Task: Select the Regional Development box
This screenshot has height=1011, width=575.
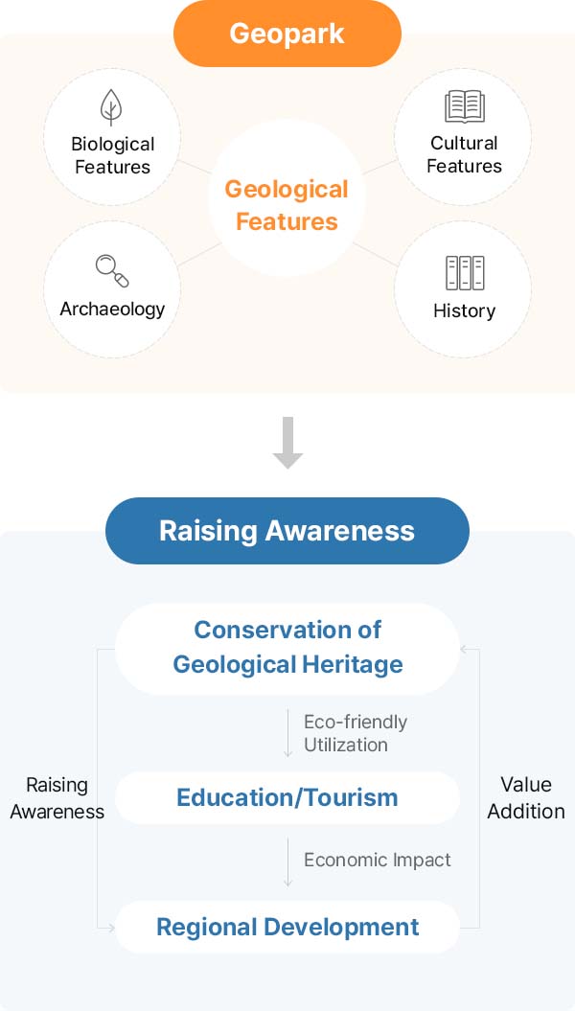Action: click(x=287, y=928)
